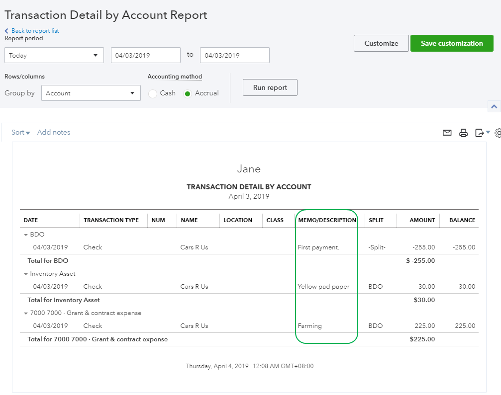Click the Run report button

coord(270,87)
